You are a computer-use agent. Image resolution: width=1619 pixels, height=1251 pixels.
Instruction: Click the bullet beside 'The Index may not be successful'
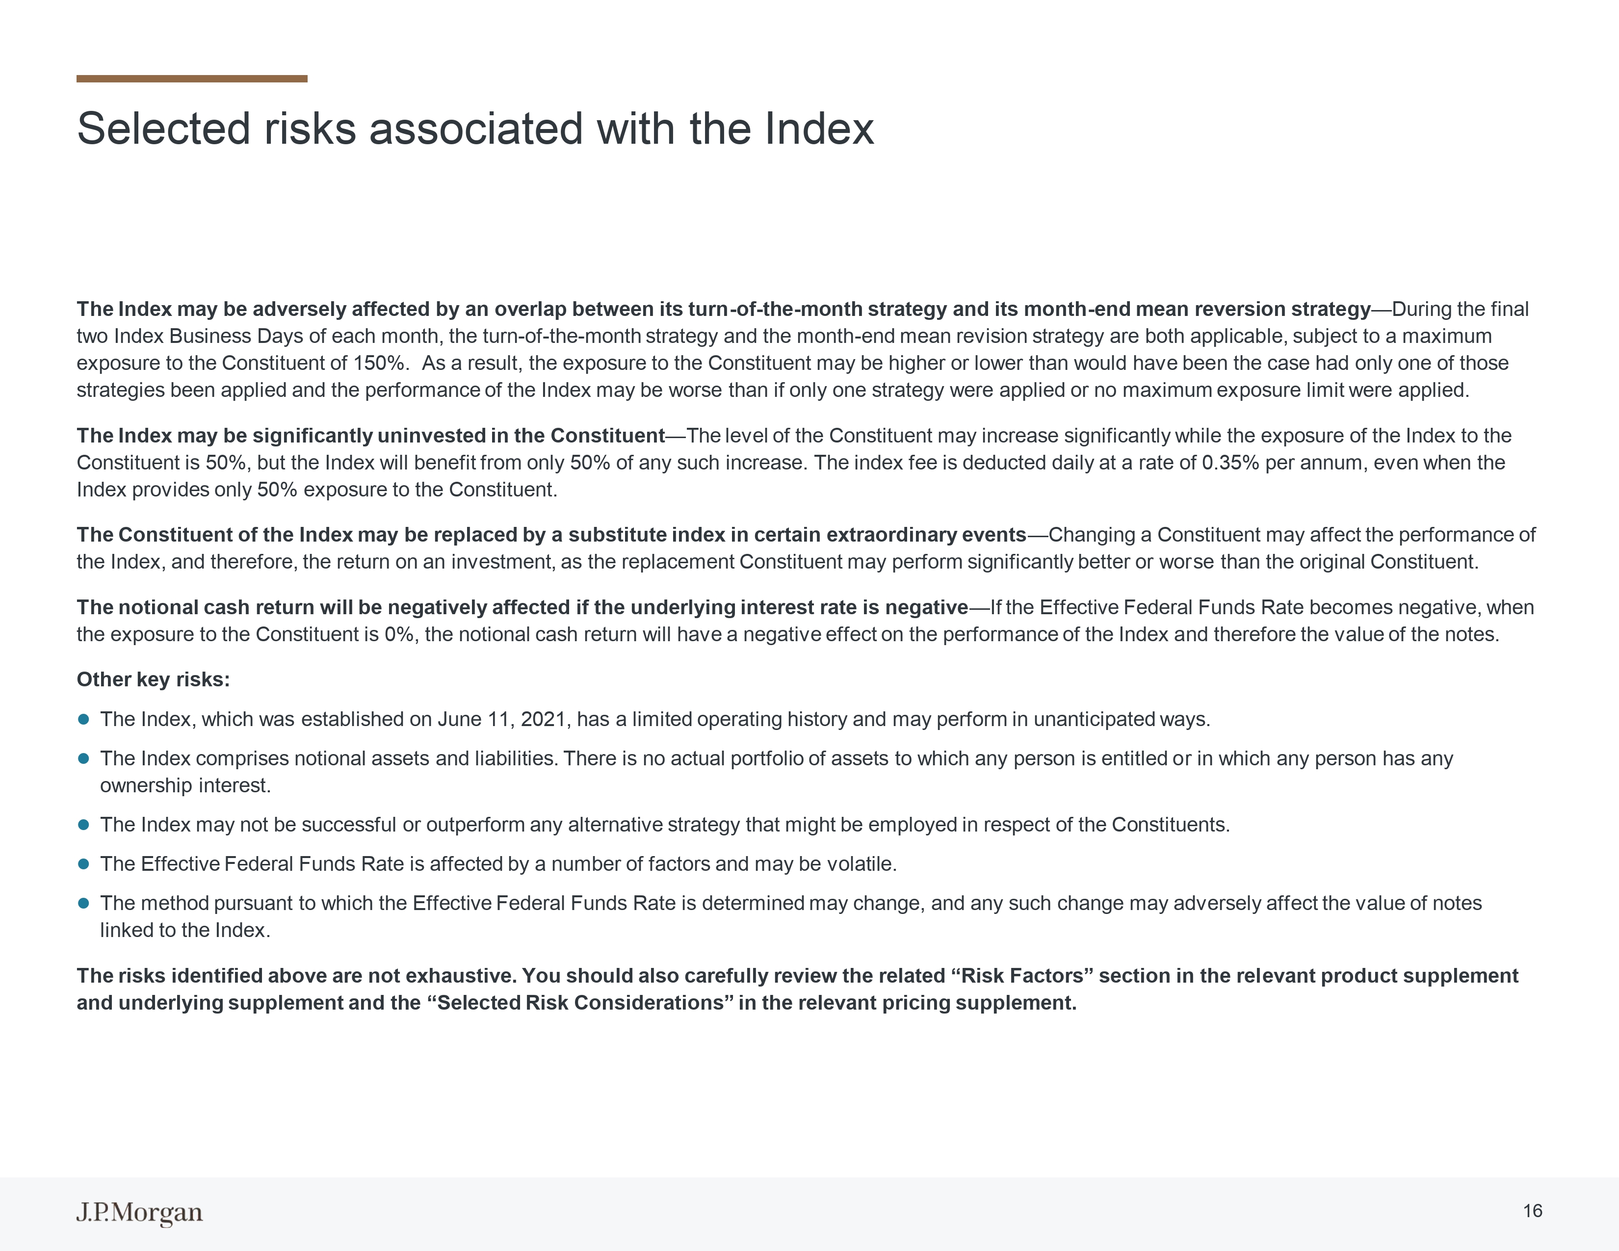click(x=84, y=824)
